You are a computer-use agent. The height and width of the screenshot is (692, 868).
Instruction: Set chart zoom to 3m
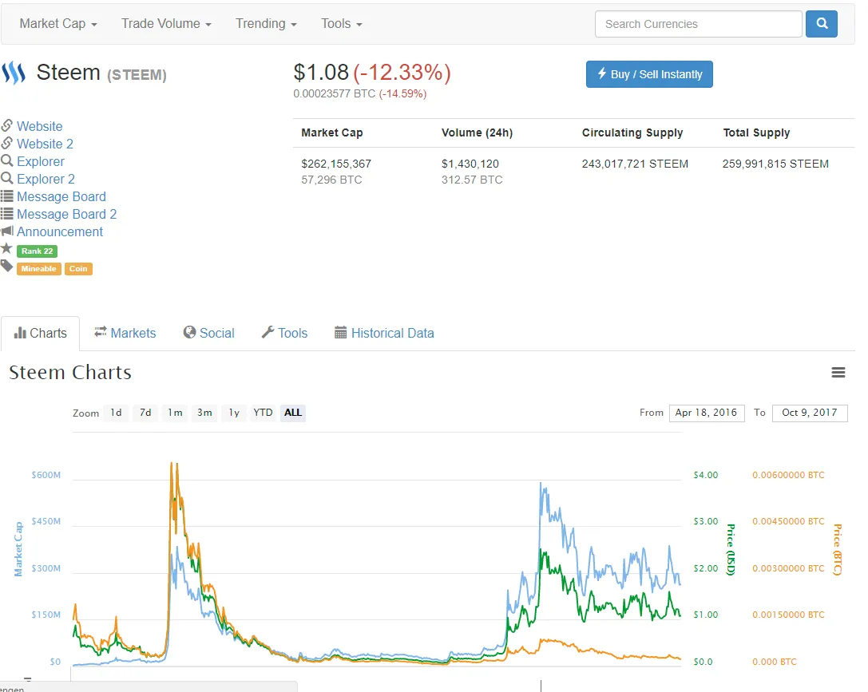(x=204, y=413)
